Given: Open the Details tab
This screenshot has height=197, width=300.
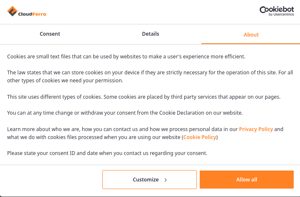Looking at the screenshot, I should 151,34.
